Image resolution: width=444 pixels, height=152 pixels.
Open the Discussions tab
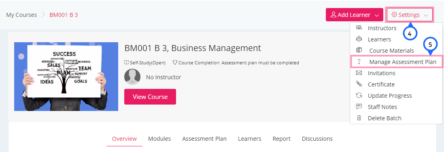pyautogui.click(x=317, y=139)
